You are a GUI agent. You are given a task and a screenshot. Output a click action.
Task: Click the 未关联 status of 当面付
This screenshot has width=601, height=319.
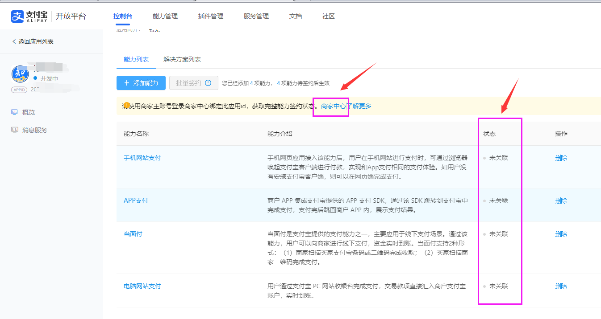click(499, 234)
